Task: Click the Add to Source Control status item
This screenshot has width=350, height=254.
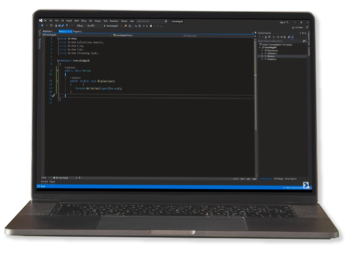Action: pos(294,187)
